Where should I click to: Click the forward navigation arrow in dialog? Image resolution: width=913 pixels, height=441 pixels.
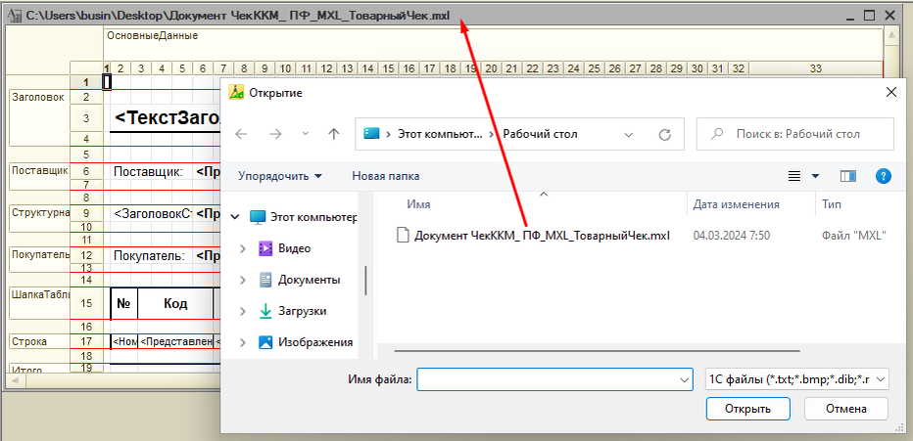(x=275, y=134)
